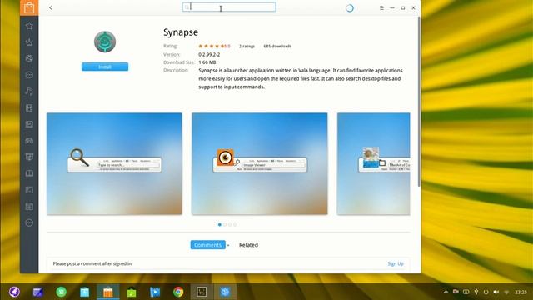
Task: Open the green app icon in dock
Action: (61, 292)
